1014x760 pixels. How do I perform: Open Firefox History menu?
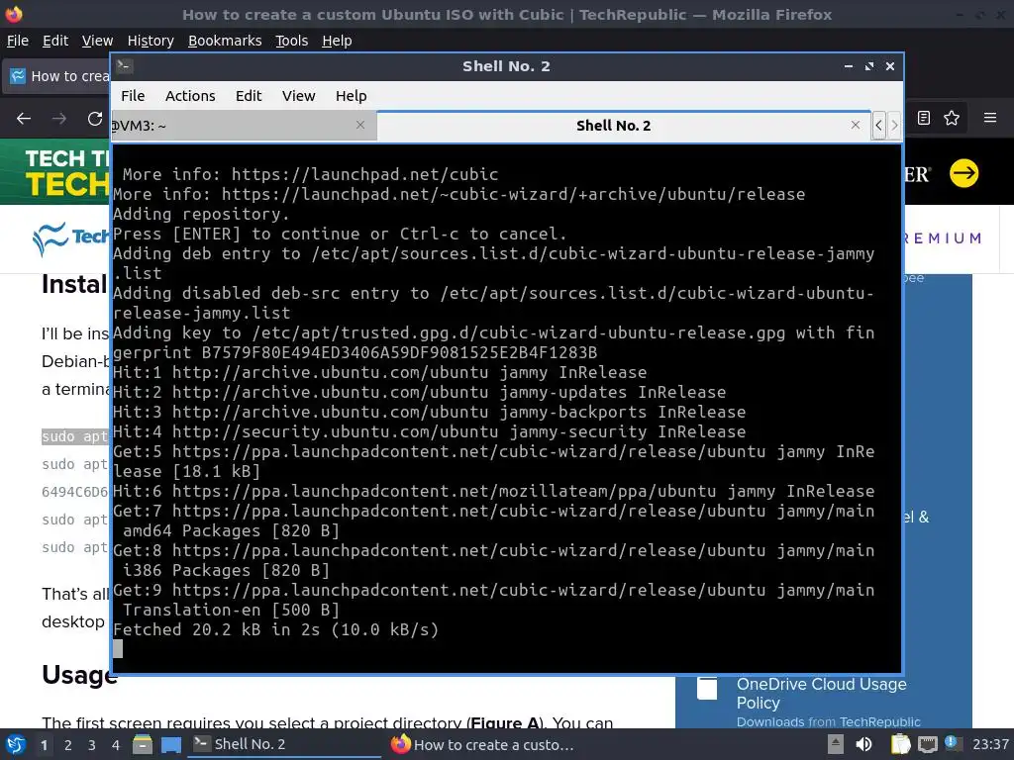[x=151, y=41]
